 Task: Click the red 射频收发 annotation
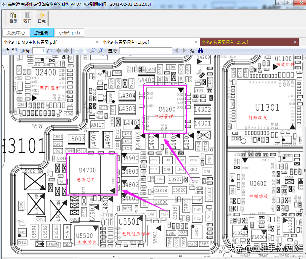click(x=257, y=117)
